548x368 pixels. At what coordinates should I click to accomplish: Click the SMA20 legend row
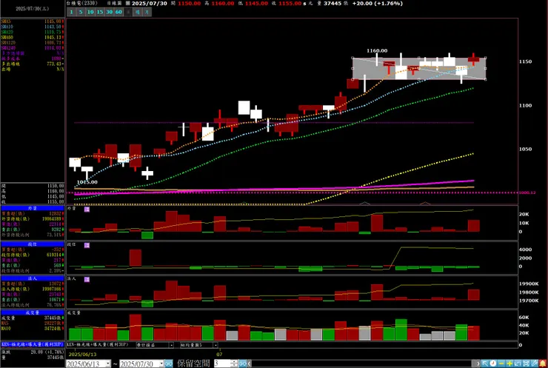click(x=33, y=32)
